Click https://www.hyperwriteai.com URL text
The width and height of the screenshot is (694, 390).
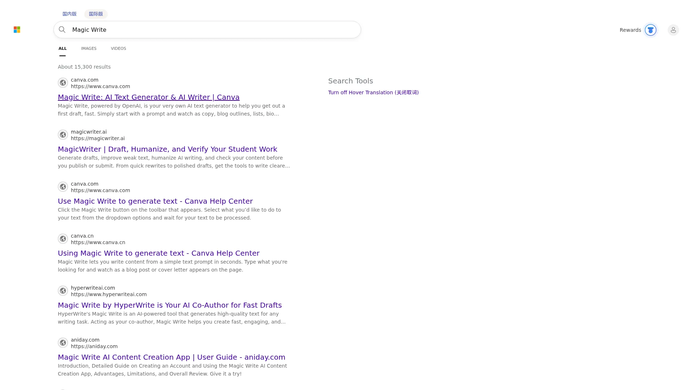click(109, 294)
